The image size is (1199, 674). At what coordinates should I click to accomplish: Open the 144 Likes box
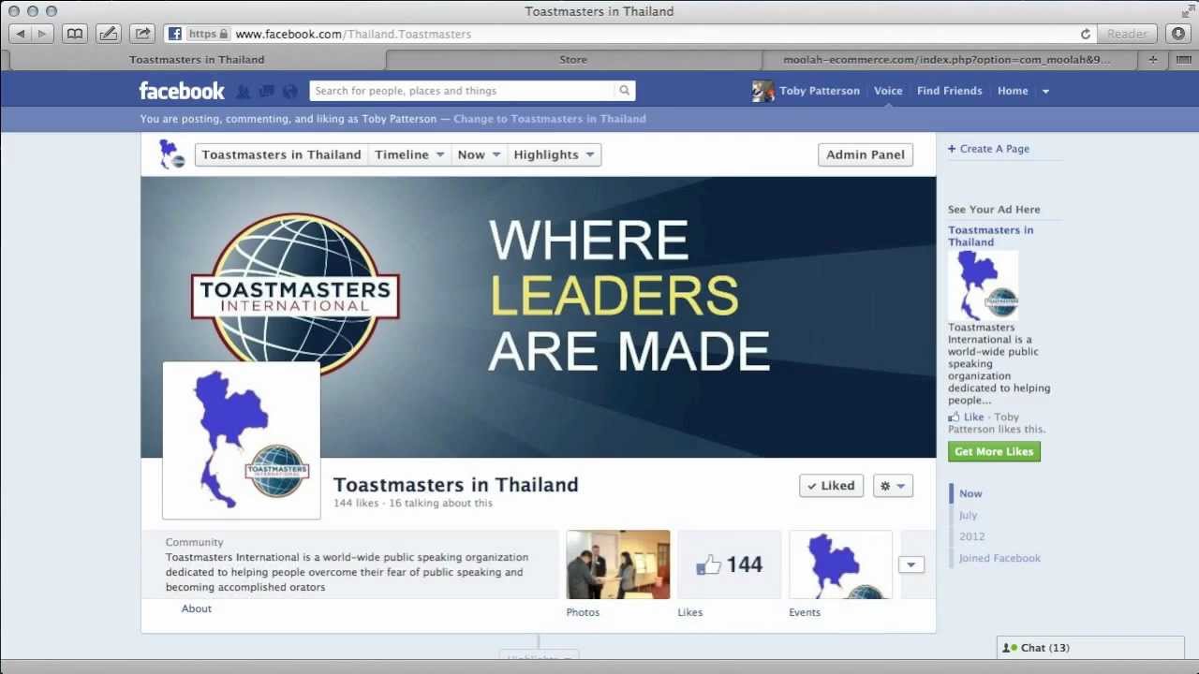point(729,564)
